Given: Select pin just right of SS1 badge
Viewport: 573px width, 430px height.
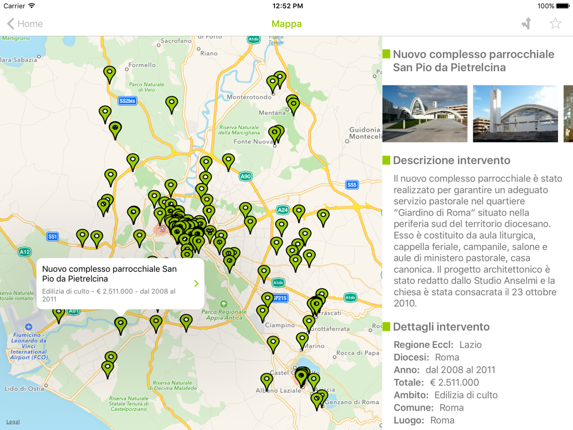Looking at the screenshot, I should 83,238.
